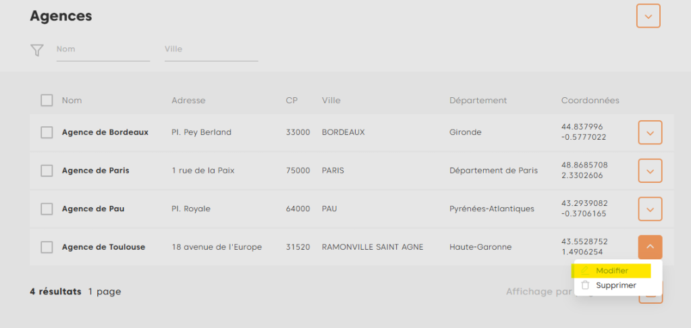The image size is (691, 328).
Task: Collapse the Agence de Toulouse actions menu
Action: 650,247
